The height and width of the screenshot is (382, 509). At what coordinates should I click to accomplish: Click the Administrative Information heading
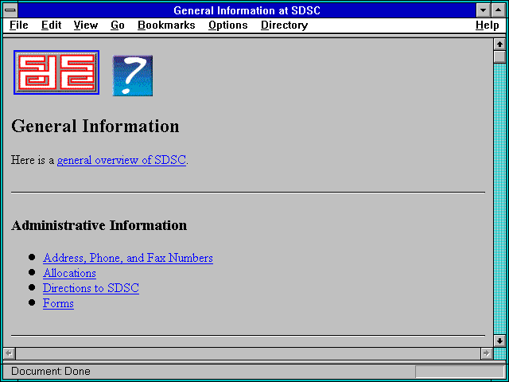click(99, 225)
